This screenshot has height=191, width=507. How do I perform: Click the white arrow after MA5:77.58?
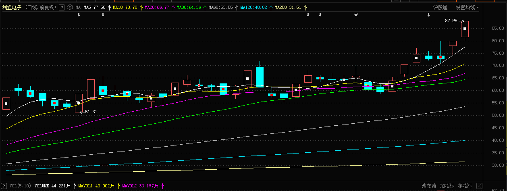(109, 7)
